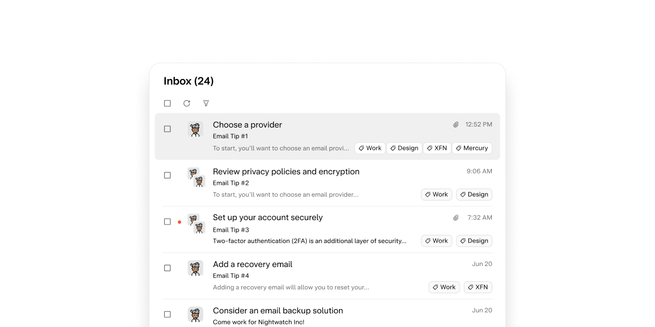Select the Mercury tag
655x327 pixels.
click(472, 148)
